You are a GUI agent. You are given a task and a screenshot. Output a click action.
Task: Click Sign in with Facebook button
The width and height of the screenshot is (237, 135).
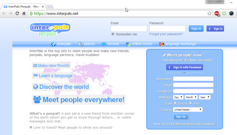(x=185, y=67)
